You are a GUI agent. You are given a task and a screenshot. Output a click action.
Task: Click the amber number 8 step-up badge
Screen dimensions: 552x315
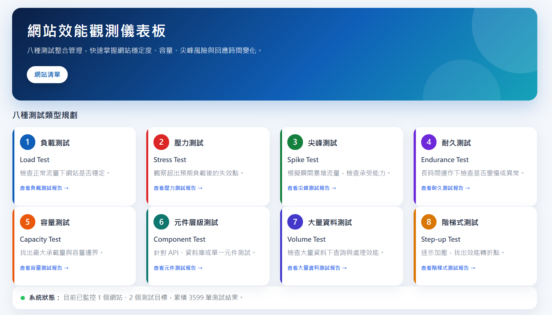point(429,222)
